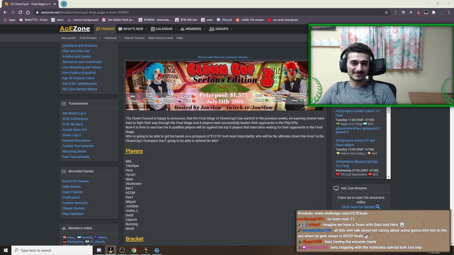The width and height of the screenshot is (454, 255).
Task: Open Expert Games link
Action: pyautogui.click(x=72, y=192)
